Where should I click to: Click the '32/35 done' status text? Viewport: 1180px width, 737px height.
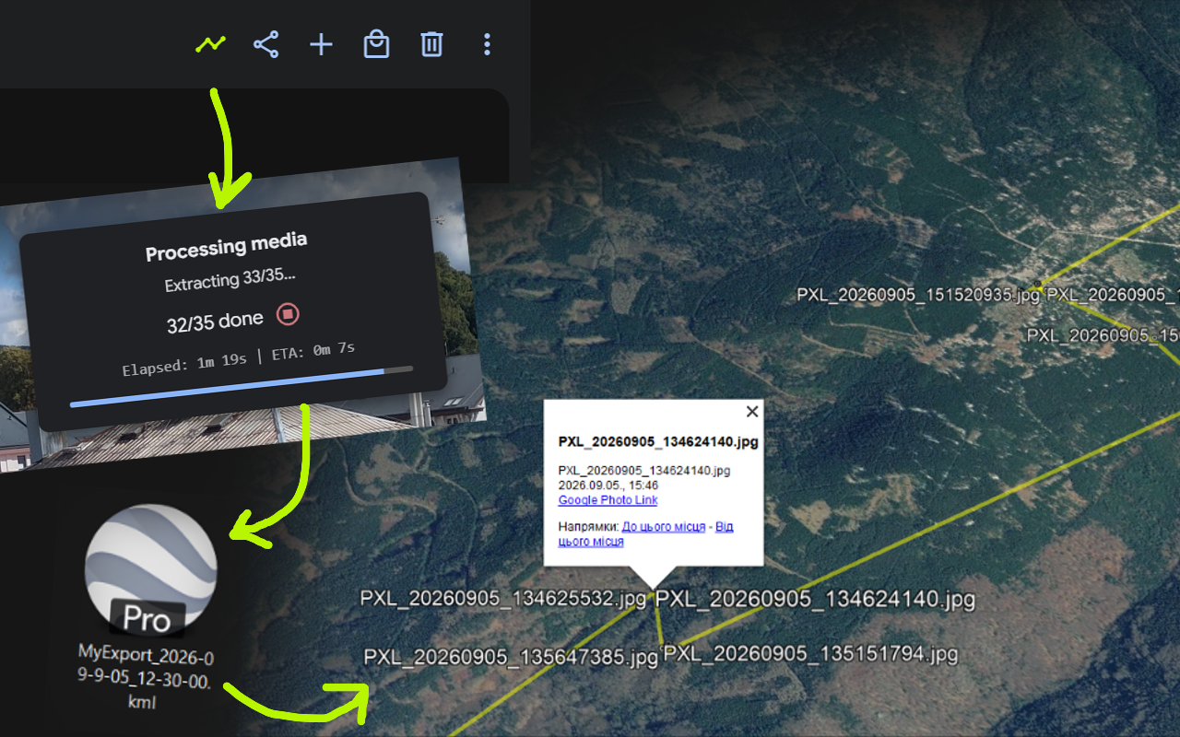click(215, 322)
